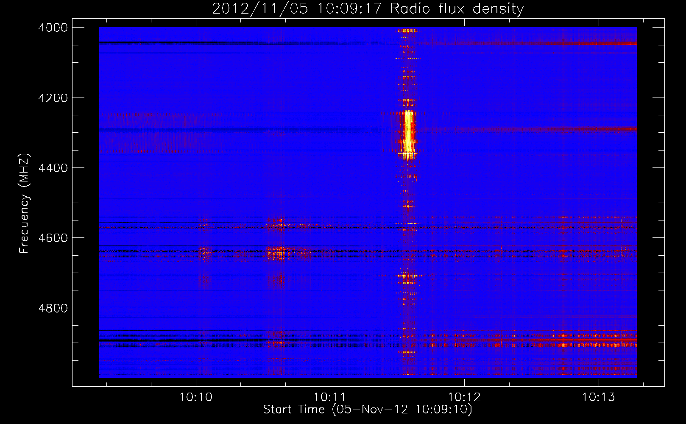Click the 10:12 time axis label
The height and width of the screenshot is (424, 686).
(x=464, y=397)
